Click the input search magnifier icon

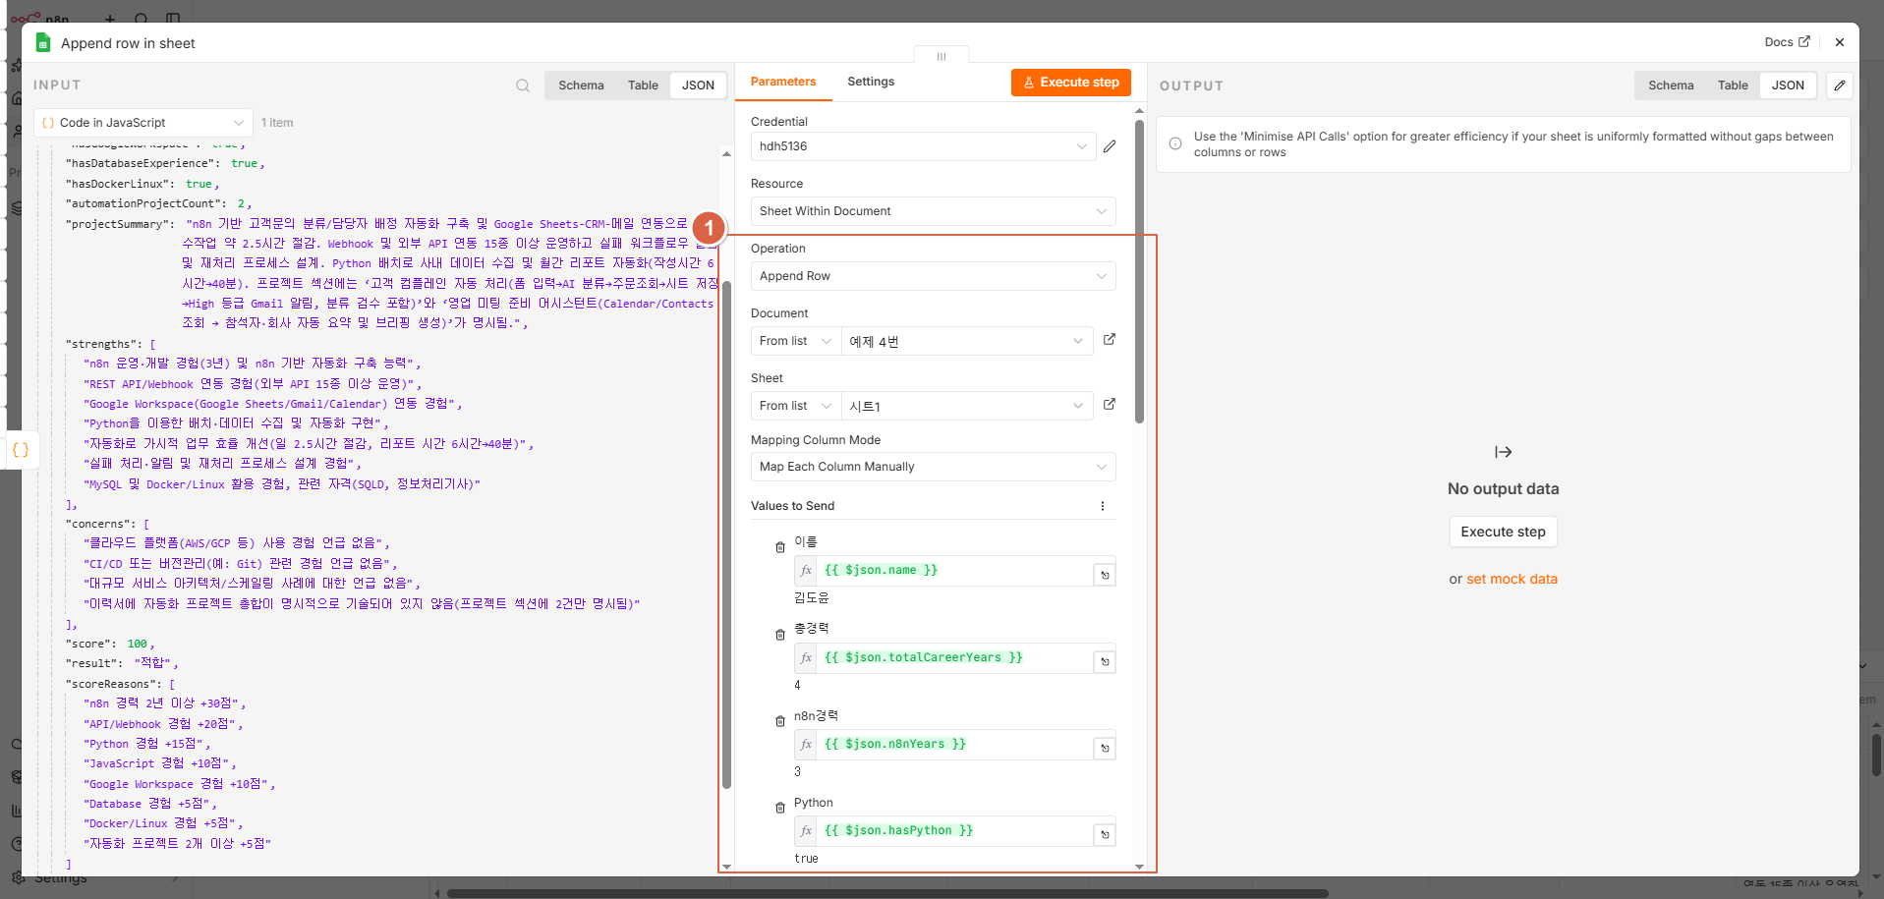[523, 85]
